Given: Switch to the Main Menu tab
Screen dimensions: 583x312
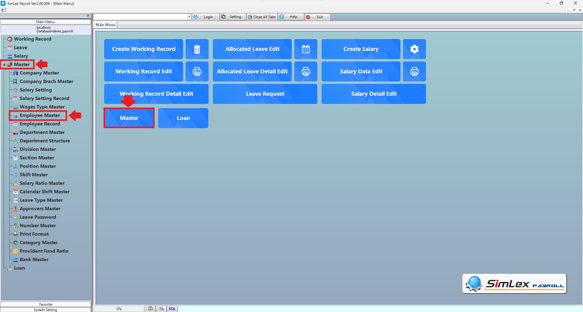Looking at the screenshot, I should coord(105,25).
